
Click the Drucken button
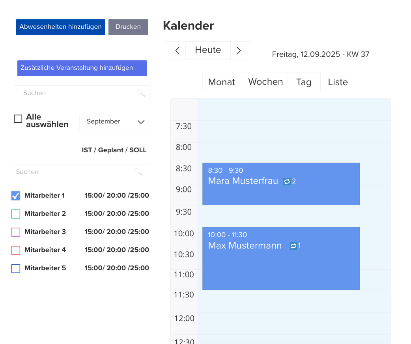point(128,27)
